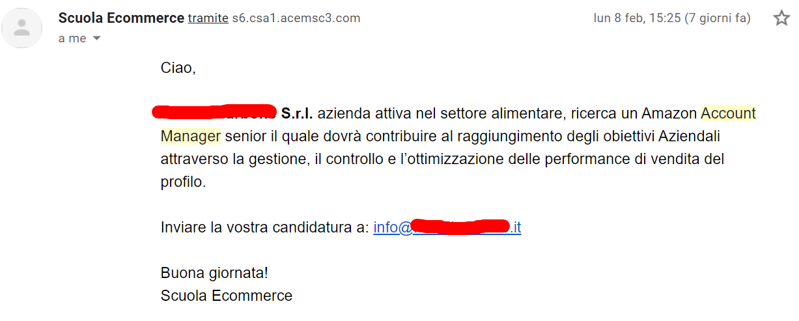Star this email message
This screenshot has width=799, height=321.
[x=781, y=18]
